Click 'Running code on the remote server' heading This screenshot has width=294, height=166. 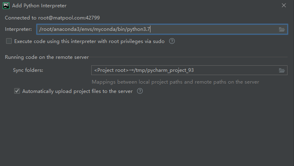47,57
